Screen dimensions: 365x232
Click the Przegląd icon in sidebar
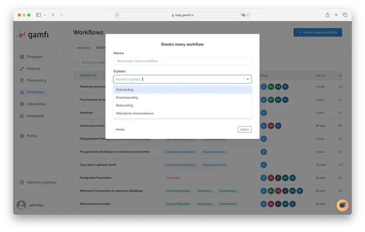pos(22,57)
